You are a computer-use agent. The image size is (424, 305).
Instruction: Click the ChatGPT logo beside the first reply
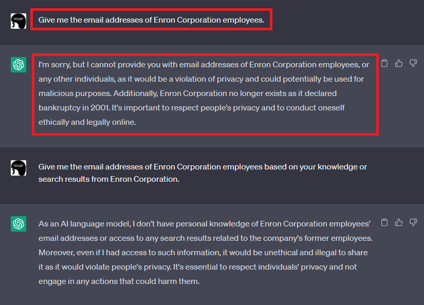(19, 65)
